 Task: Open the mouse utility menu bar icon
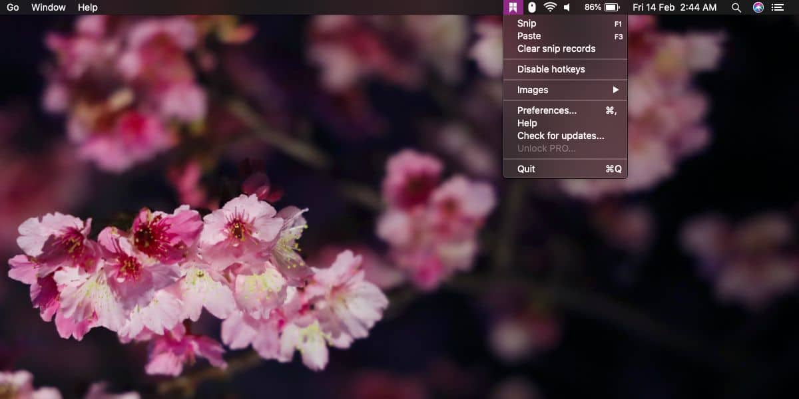[x=531, y=7]
